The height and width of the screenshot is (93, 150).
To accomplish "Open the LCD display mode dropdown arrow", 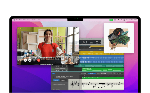I will 100,42.
